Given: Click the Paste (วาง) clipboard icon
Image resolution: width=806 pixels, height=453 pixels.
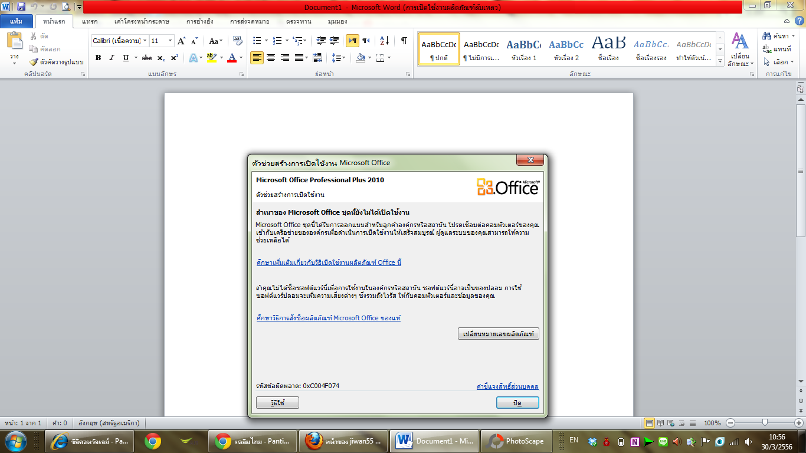Looking at the screenshot, I should [14, 41].
